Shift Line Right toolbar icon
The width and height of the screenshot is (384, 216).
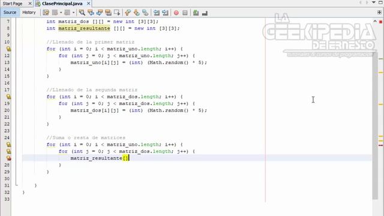166,13
